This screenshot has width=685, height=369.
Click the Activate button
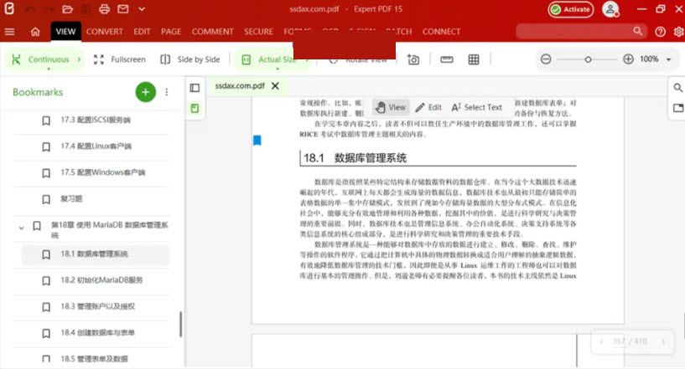click(x=570, y=9)
